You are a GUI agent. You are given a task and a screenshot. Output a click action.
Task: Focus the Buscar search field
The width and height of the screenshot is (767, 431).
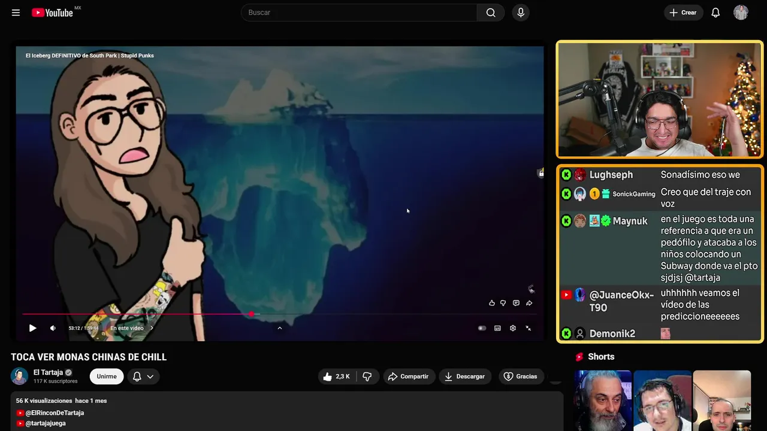pyautogui.click(x=359, y=13)
